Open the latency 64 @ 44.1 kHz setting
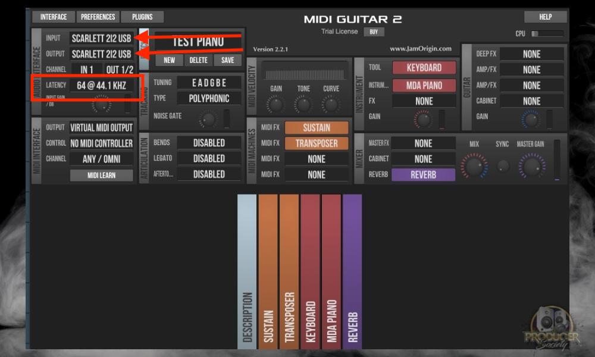Viewport: 595px width, 357px height. [x=101, y=85]
